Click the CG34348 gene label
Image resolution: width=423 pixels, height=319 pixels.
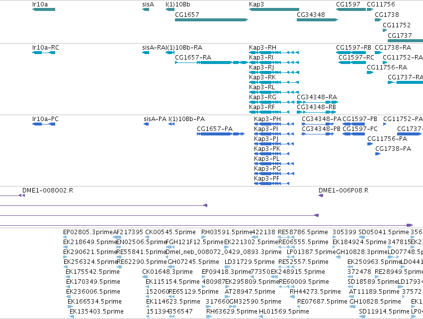pyautogui.click(x=311, y=14)
